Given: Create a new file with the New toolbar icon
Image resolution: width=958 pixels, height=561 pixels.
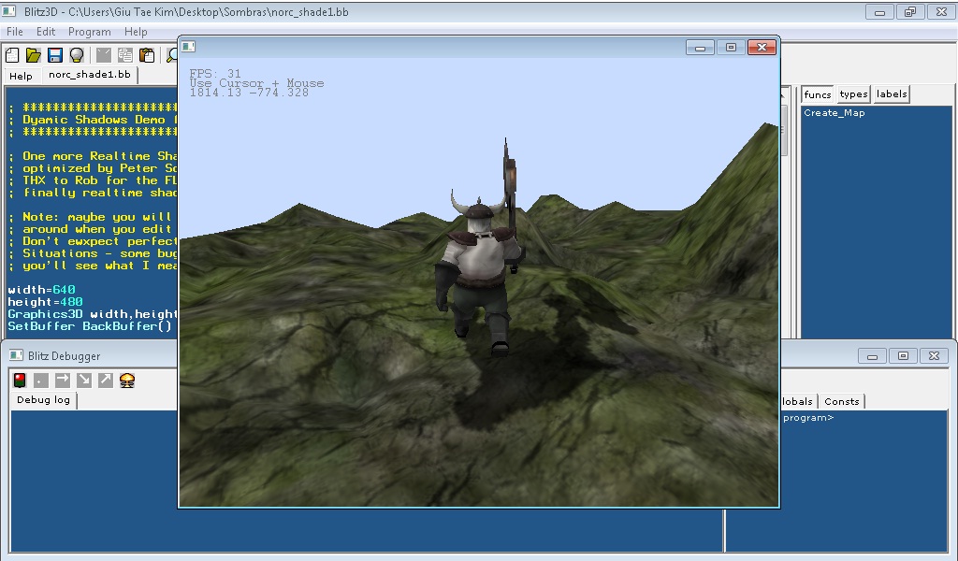Looking at the screenshot, I should (12, 55).
